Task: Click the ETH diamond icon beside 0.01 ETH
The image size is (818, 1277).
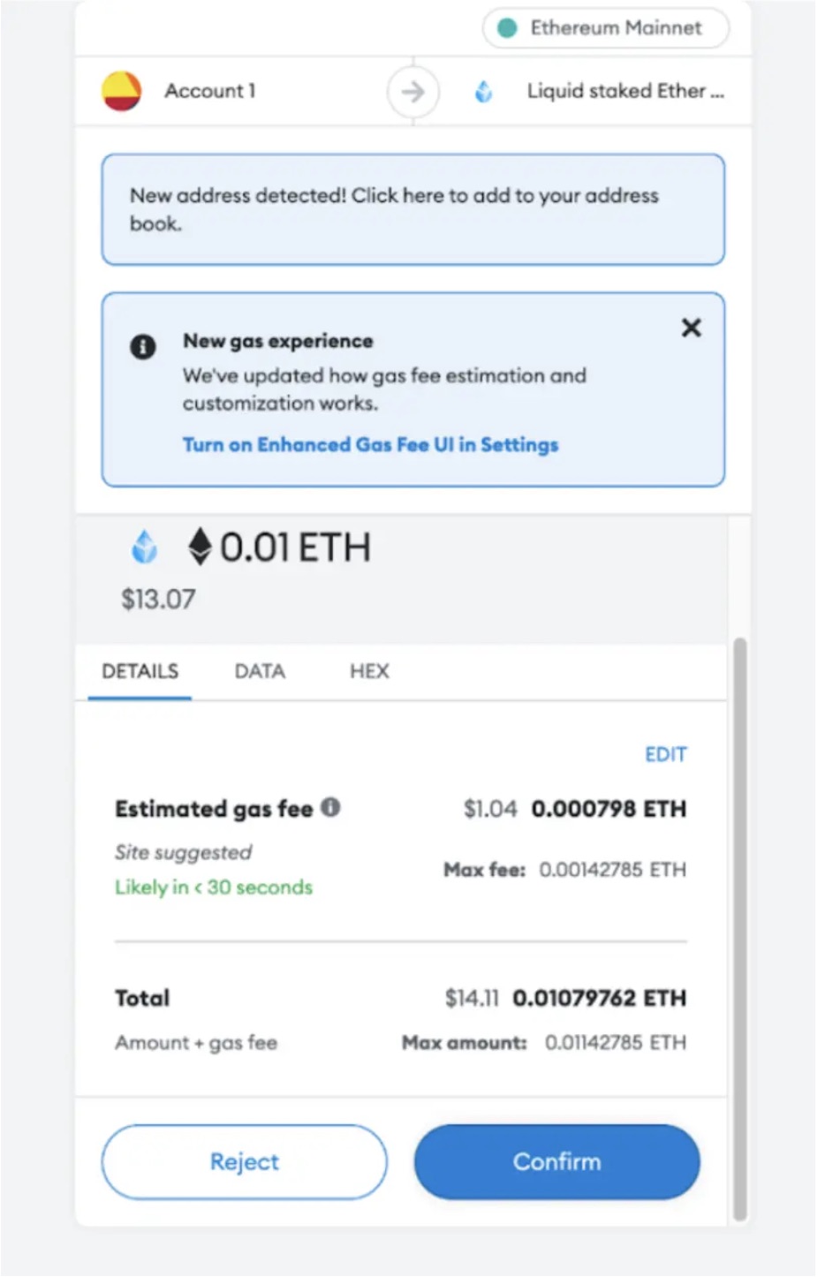Action: (200, 548)
